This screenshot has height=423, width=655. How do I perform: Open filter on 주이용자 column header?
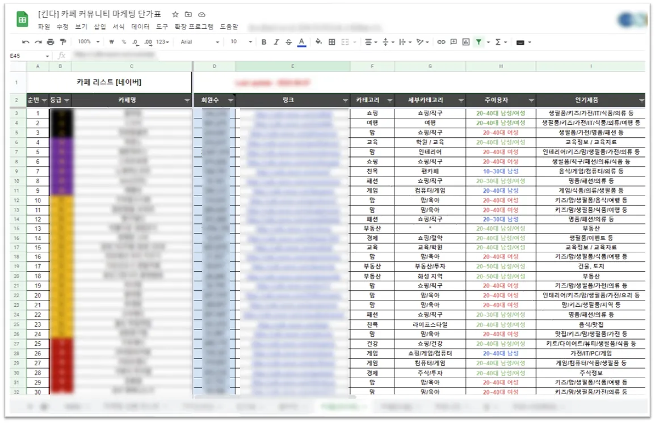[531, 100]
